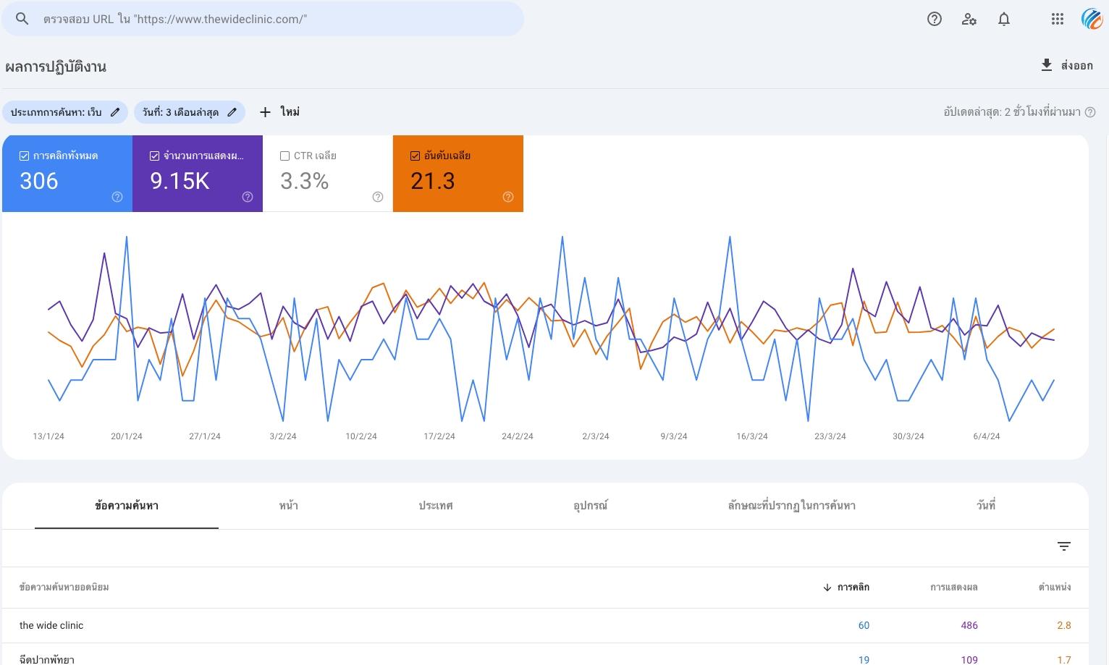
Task: Open the account profile avatar
Action: pyautogui.click(x=1092, y=20)
